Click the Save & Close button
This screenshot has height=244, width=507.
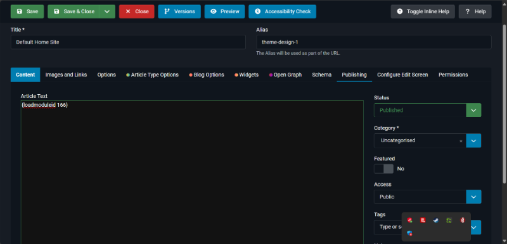tap(74, 11)
